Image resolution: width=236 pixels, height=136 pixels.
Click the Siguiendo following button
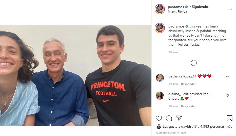point(200,7)
